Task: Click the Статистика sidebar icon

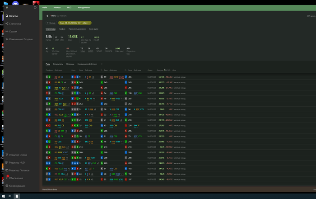Action: click(x=6, y=24)
